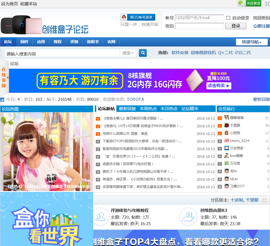
Task: Open the 盒你看世界 promo image
Action: click(47, 219)
